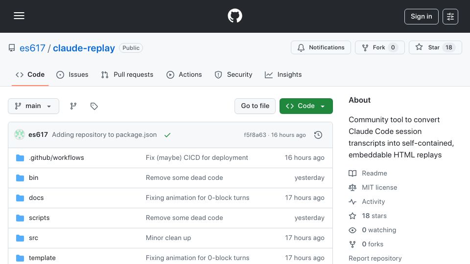Click the Activity pulse icon

[352, 202]
